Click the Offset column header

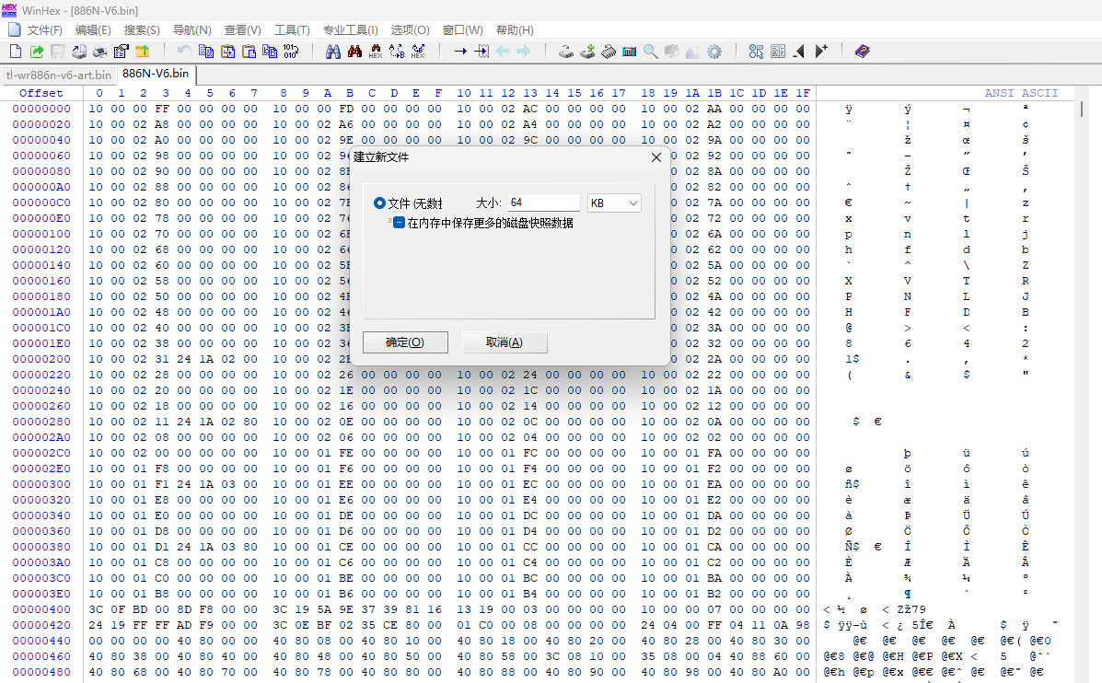tap(41, 93)
